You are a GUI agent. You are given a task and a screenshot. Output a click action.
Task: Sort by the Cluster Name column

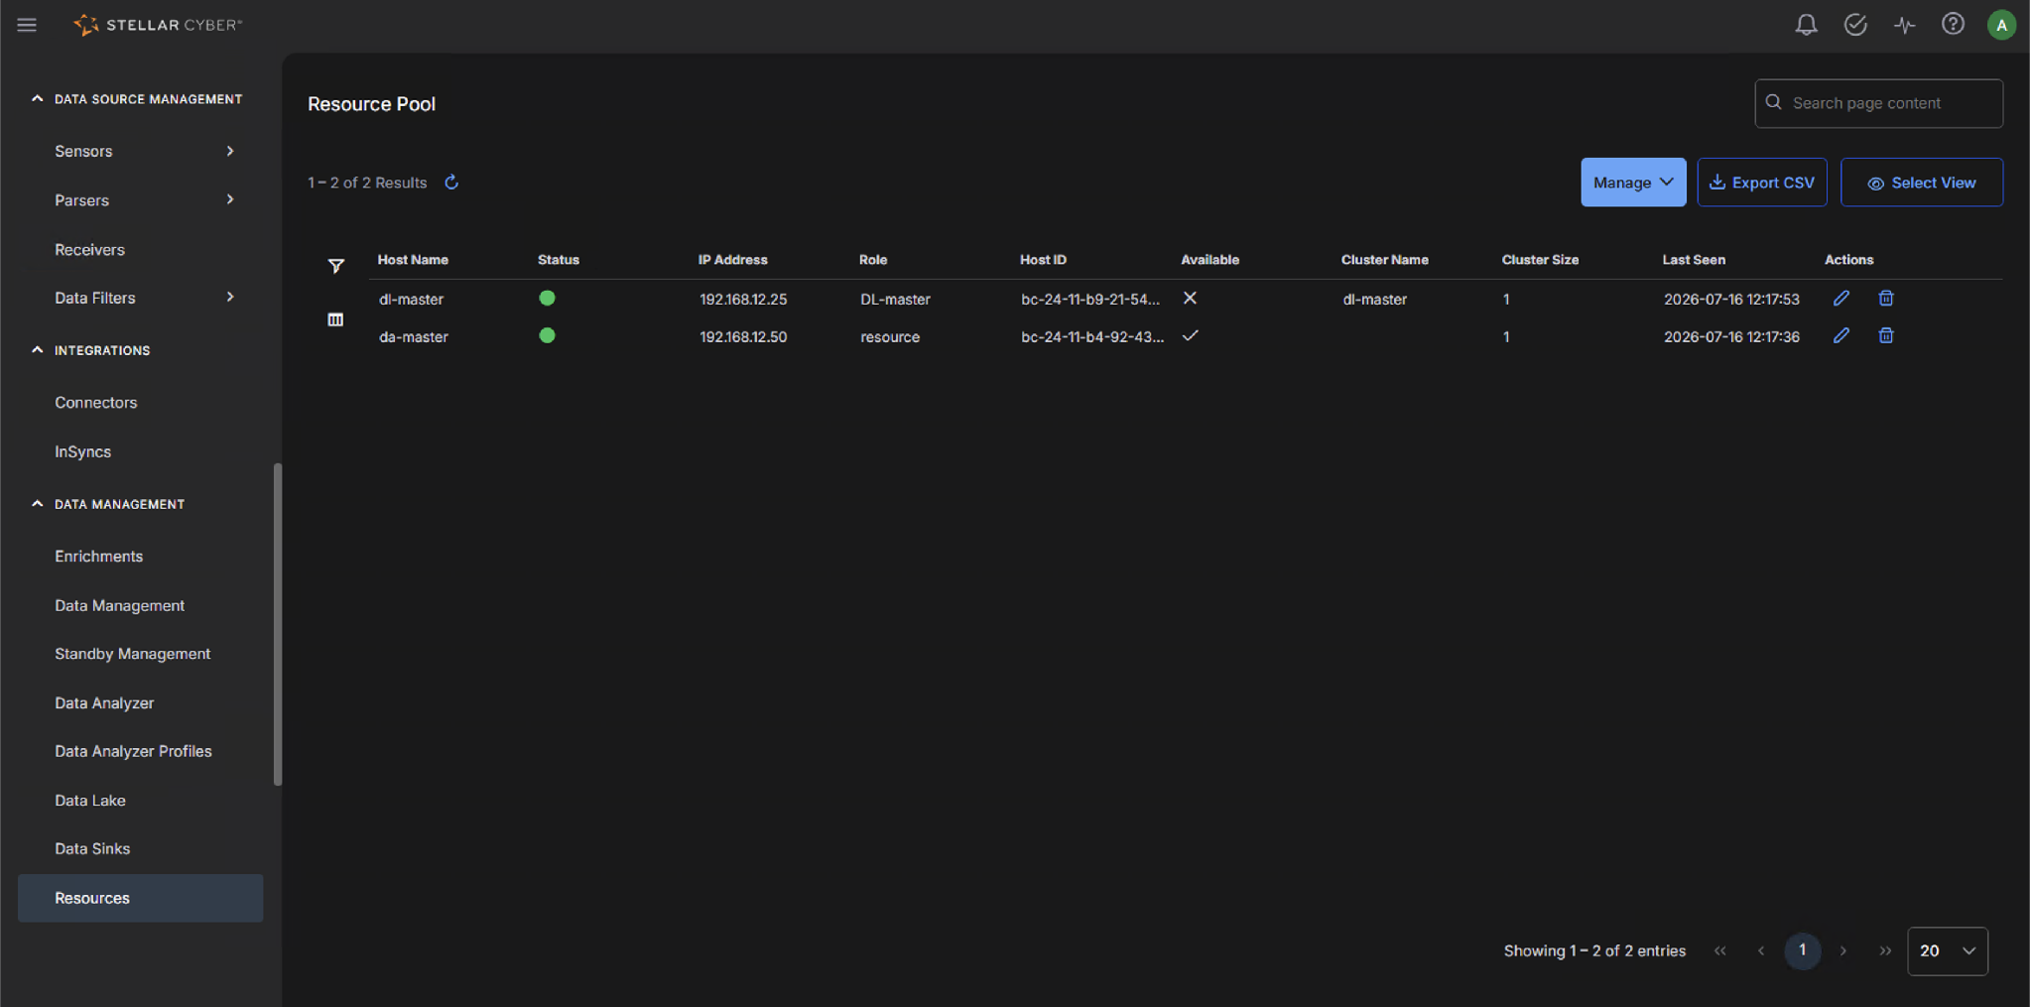(1384, 260)
